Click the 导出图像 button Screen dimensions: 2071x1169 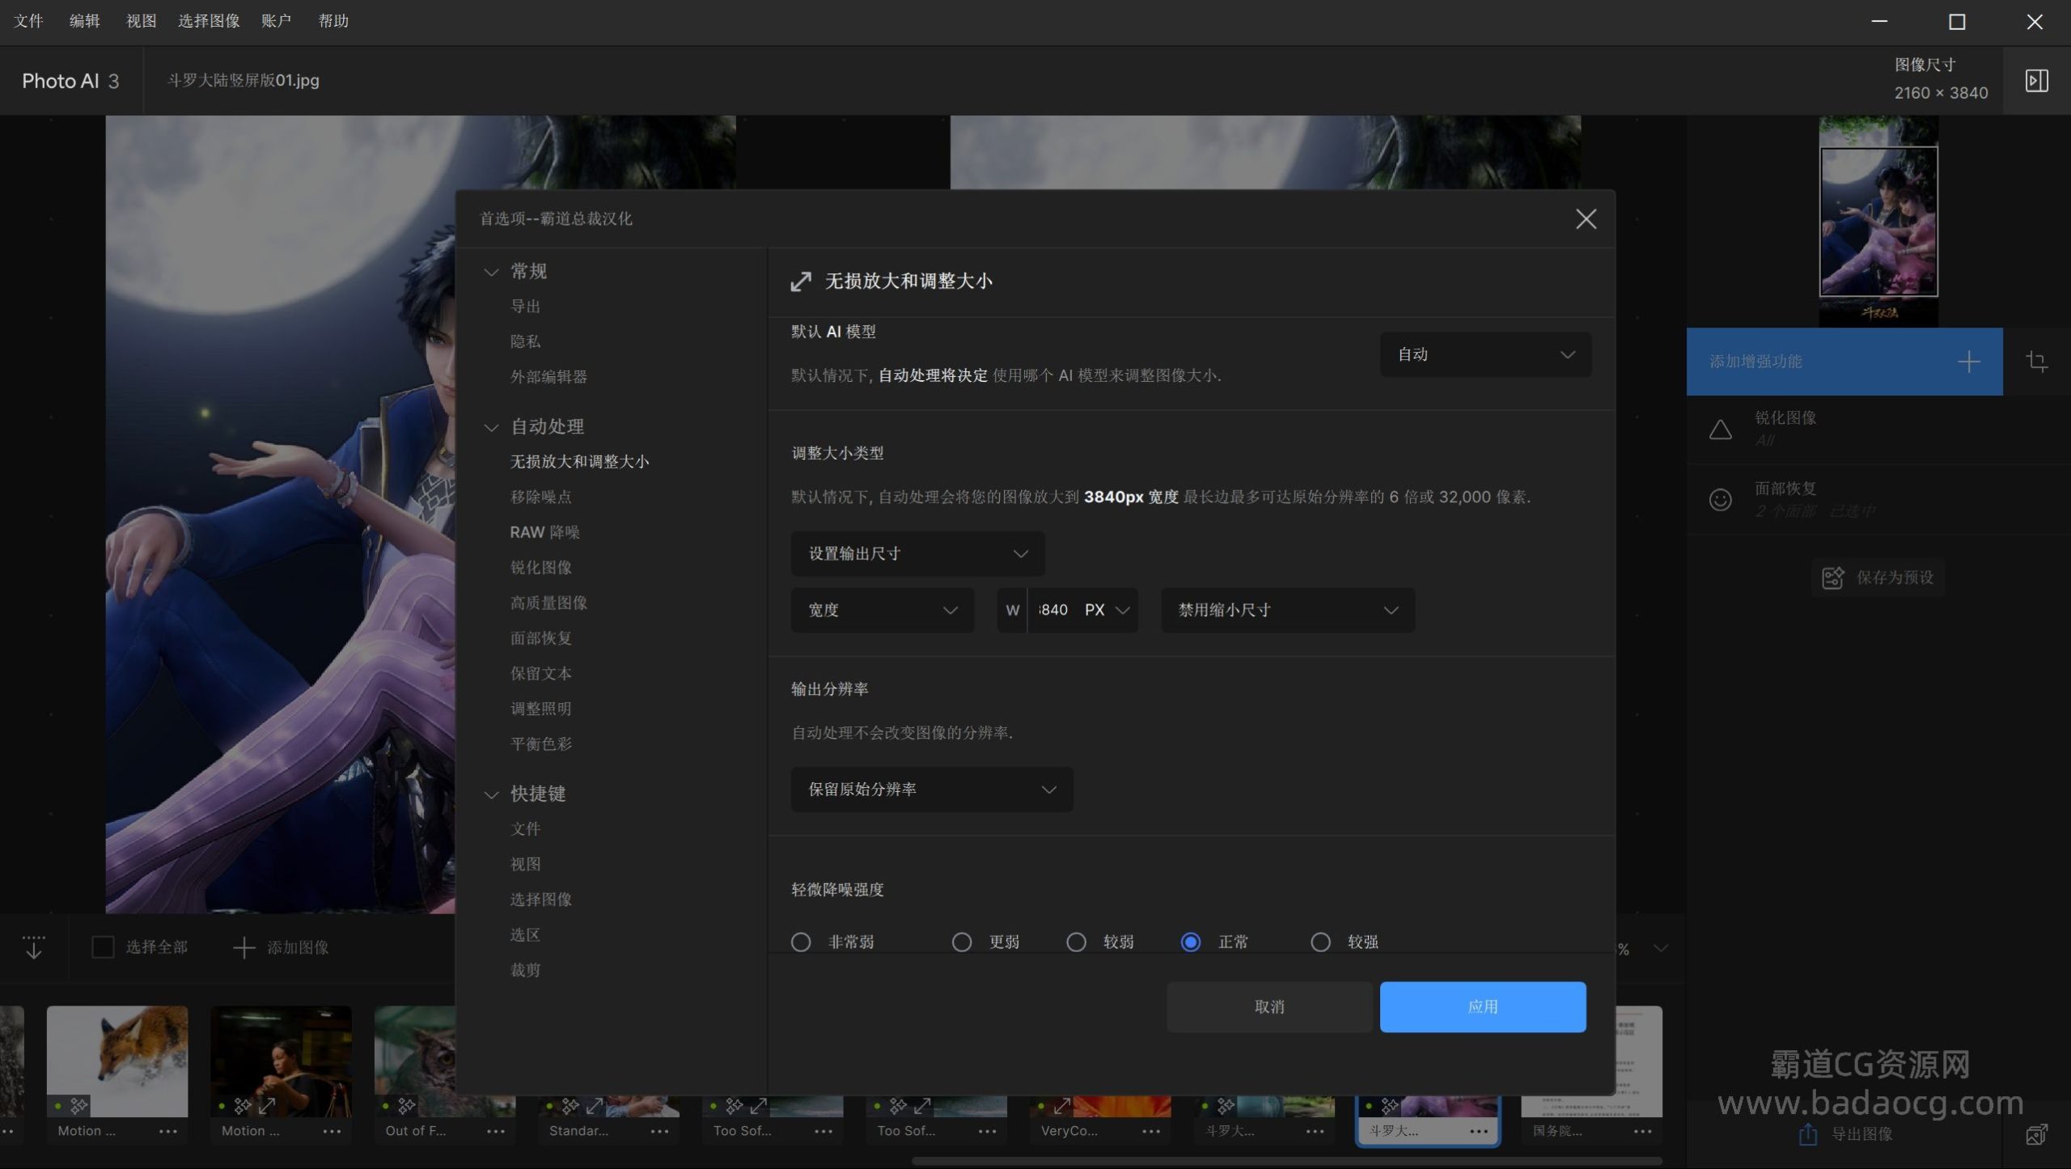1845,1134
